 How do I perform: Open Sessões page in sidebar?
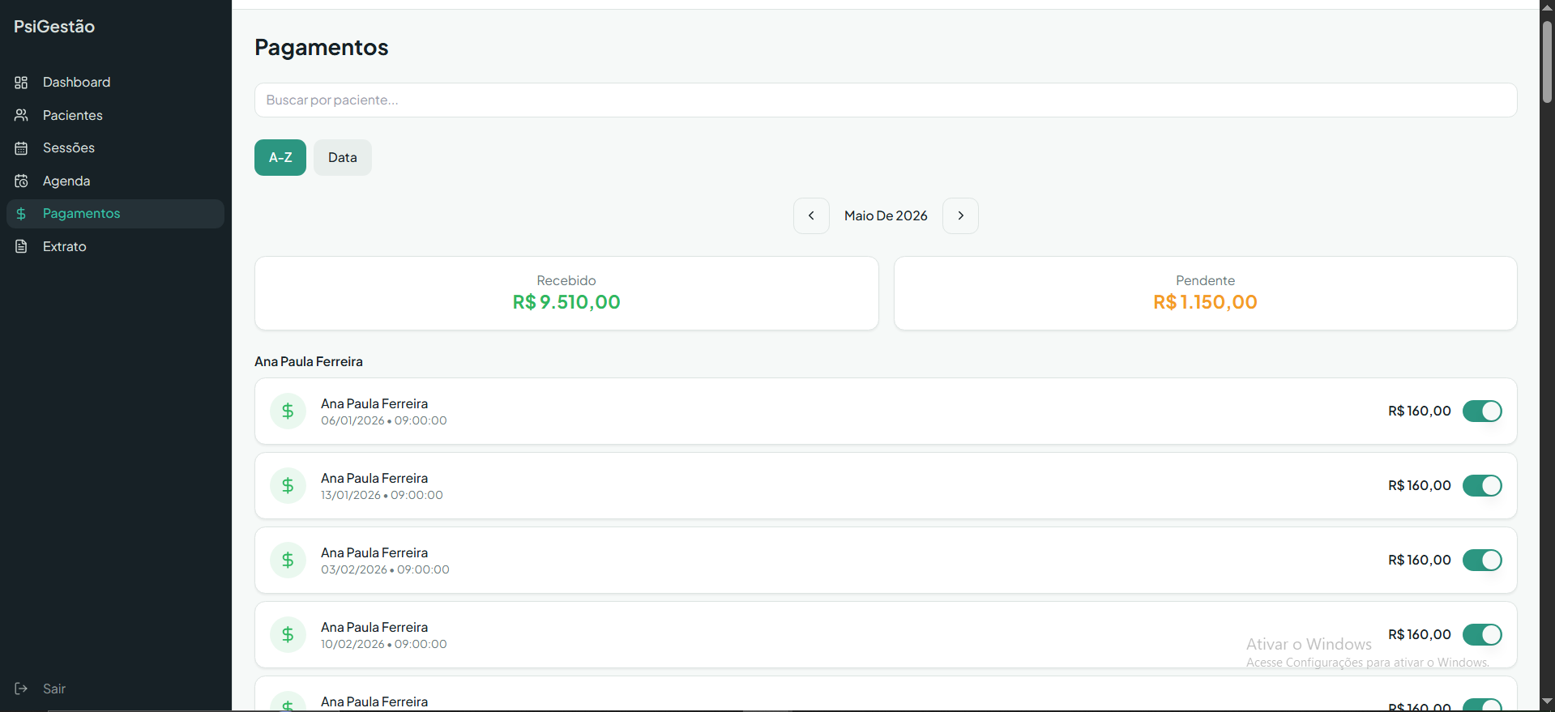[x=115, y=148]
